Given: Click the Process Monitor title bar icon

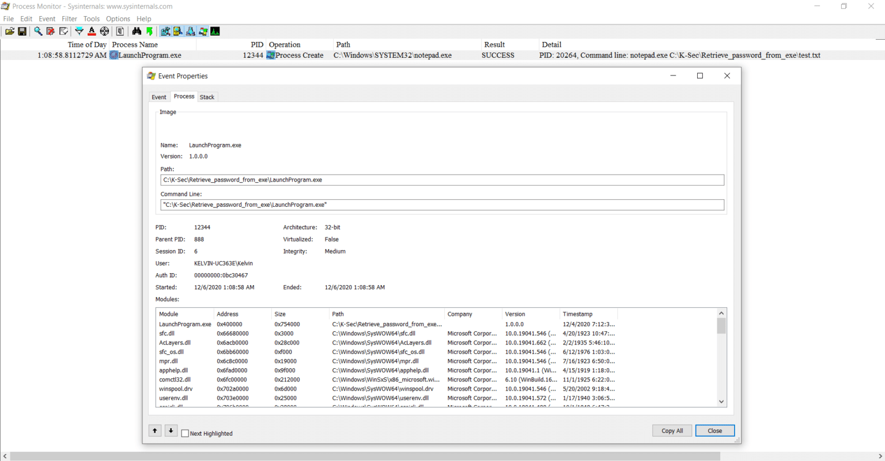Looking at the screenshot, I should point(6,6).
